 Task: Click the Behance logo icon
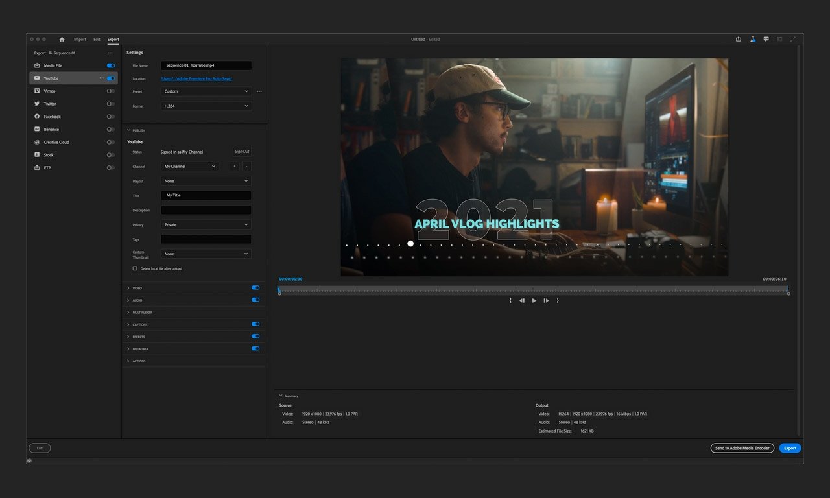38,129
